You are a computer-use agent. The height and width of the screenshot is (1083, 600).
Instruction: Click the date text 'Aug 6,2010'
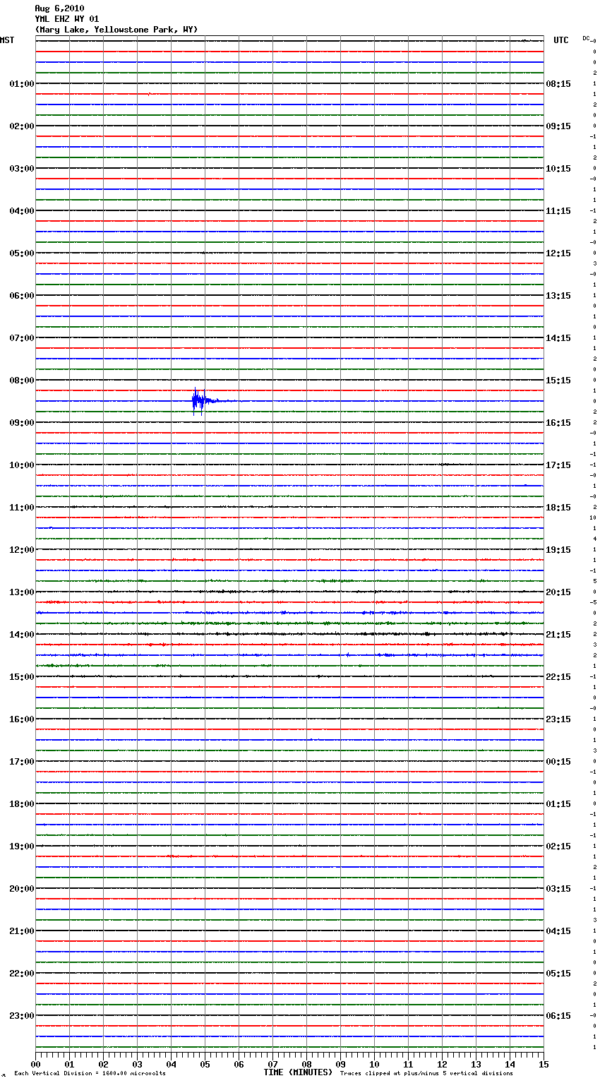click(59, 8)
